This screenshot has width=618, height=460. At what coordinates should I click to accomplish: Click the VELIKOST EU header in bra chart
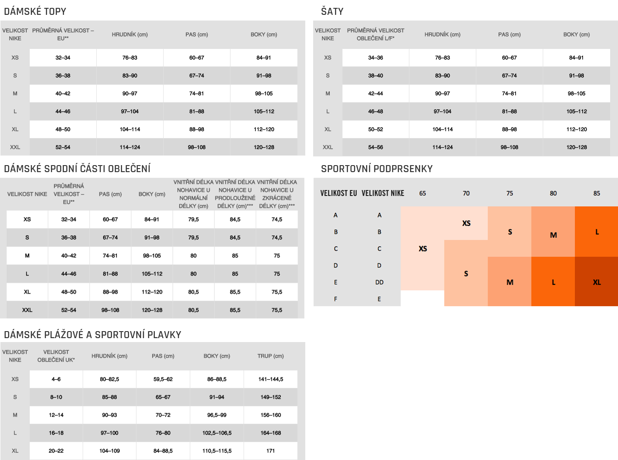tap(338, 193)
